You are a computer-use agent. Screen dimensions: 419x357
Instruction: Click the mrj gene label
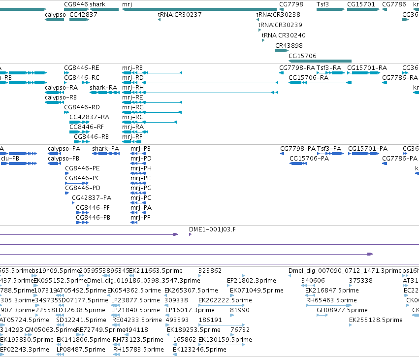click(127, 4)
